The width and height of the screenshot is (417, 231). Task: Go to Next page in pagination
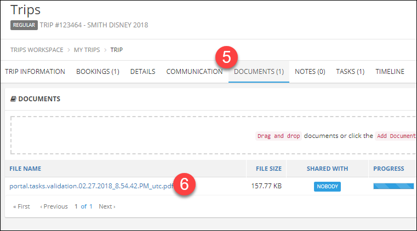[x=107, y=206]
